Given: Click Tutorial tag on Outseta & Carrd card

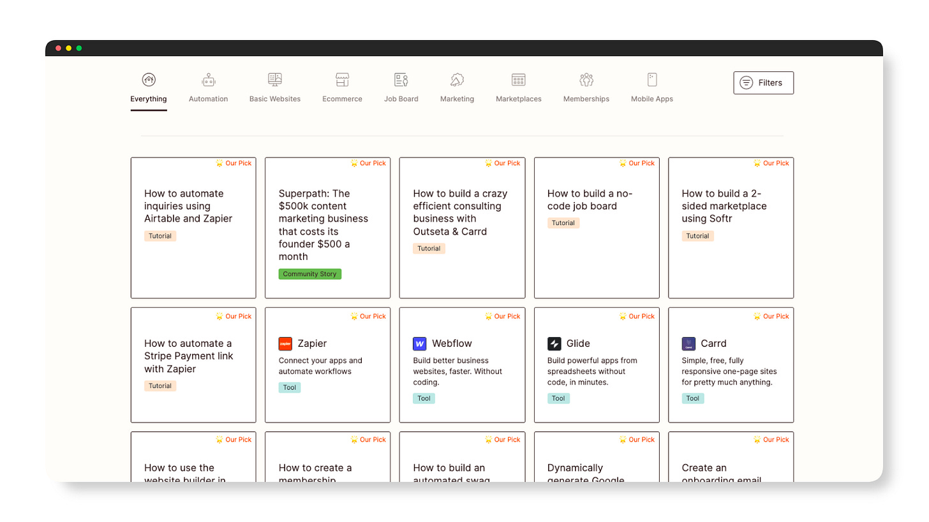Looking at the screenshot, I should coord(429,249).
